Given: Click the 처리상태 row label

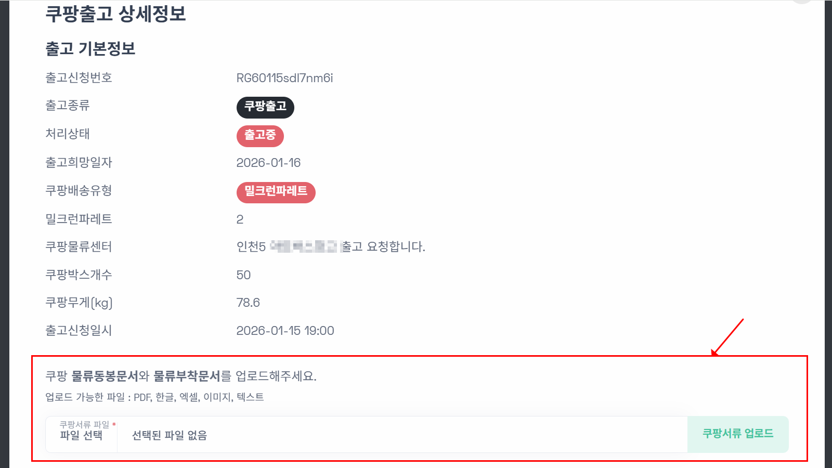Looking at the screenshot, I should [x=68, y=134].
